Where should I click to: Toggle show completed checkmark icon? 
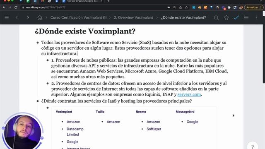point(236,17)
